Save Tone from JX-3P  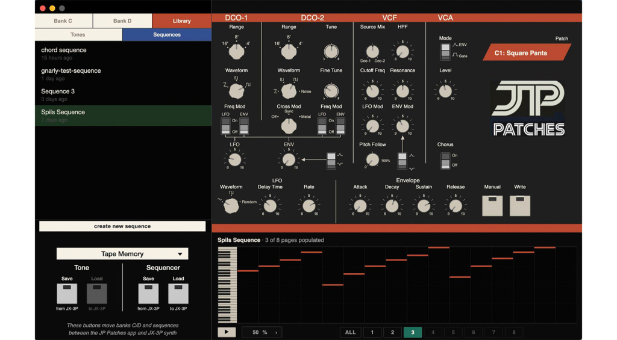(67, 294)
